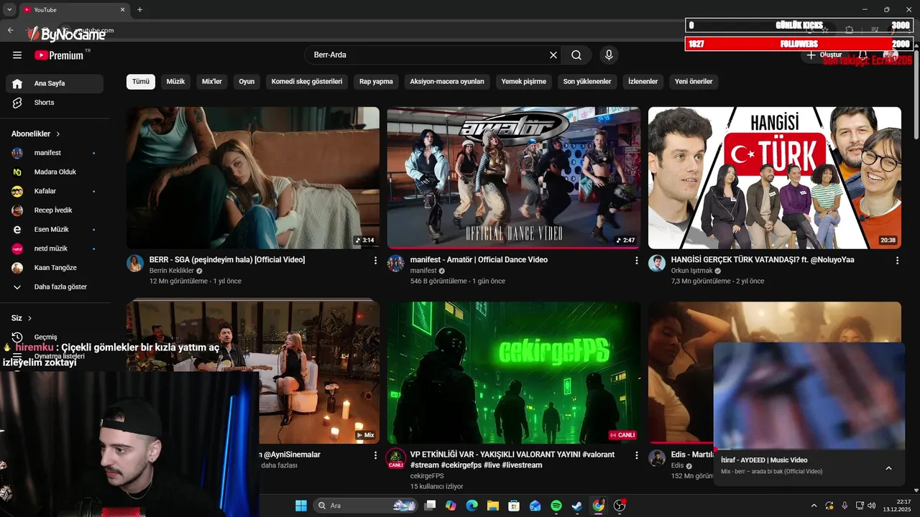Click BERR - SGA video title
The image size is (920, 517).
227,260
